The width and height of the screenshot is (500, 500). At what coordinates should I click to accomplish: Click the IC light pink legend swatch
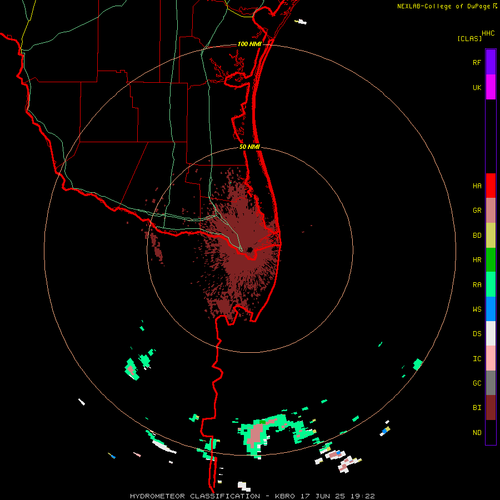click(491, 358)
